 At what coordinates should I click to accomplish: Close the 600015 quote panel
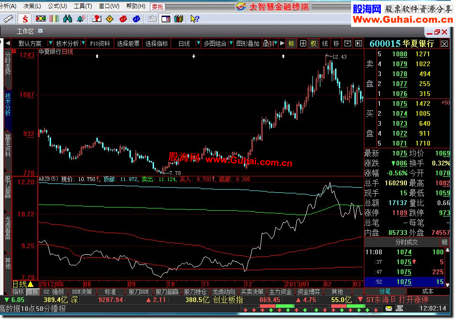coord(444,44)
